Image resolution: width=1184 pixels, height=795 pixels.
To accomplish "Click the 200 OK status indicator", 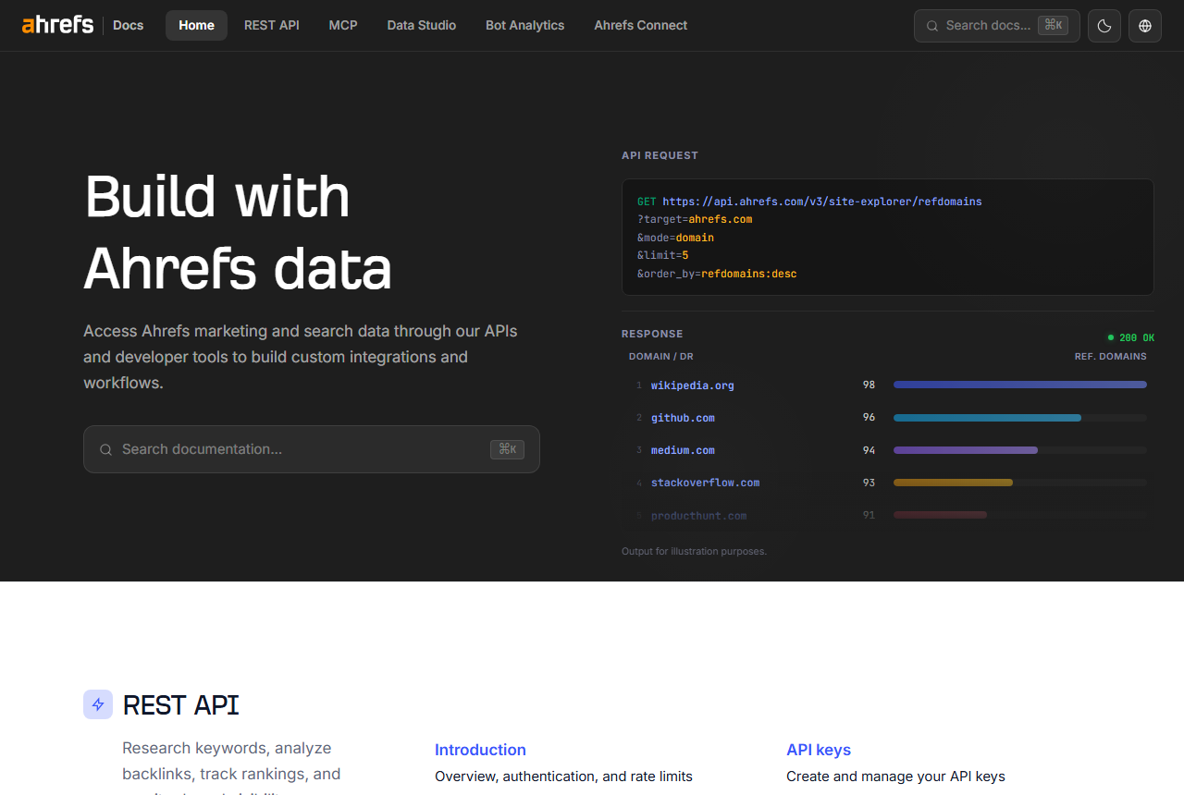I will point(1131,337).
